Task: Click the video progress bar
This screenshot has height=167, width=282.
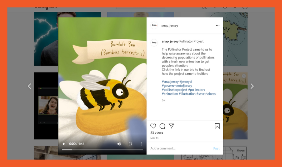Action: [x=102, y=150]
